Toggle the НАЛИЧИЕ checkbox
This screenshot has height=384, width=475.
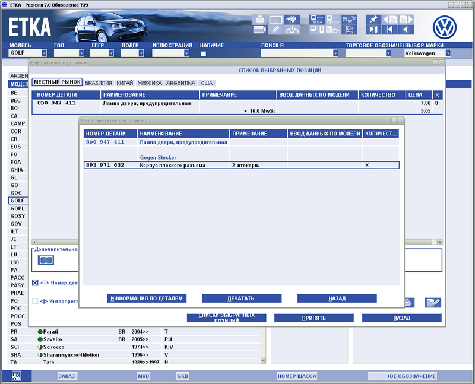click(204, 53)
